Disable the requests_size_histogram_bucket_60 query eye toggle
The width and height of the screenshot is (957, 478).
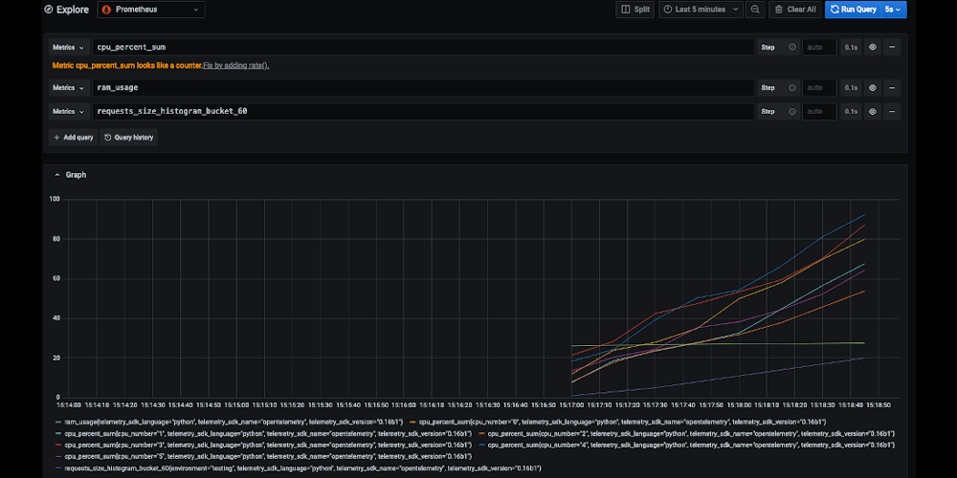[872, 112]
